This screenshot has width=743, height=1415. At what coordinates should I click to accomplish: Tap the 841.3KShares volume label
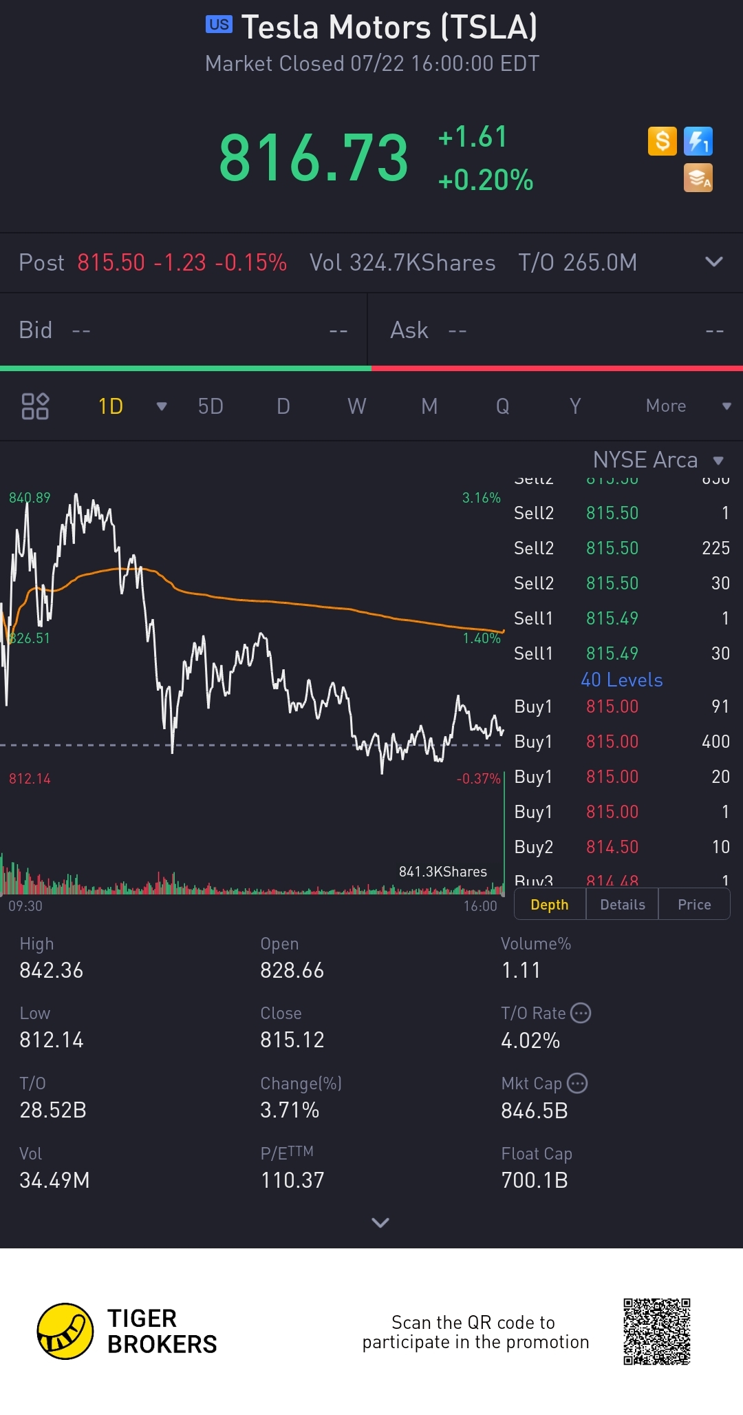click(x=443, y=872)
